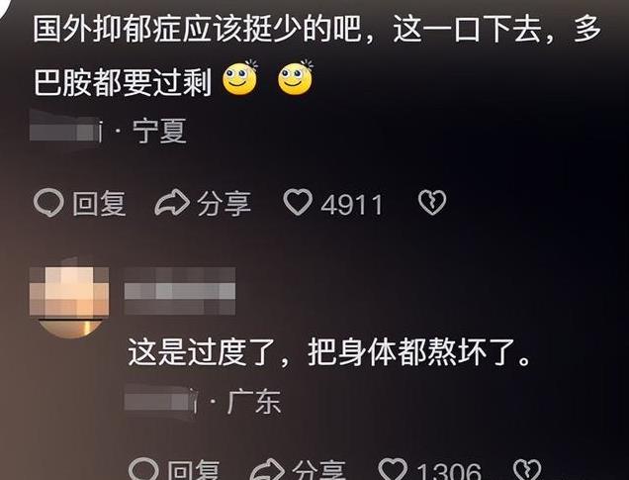Like the Guangdong comment via the heart icon
This screenshot has height=480, width=629.
[x=394, y=469]
